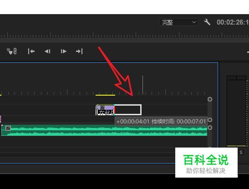Go to Out point button
This screenshot has height=189, width=249.
point(79,51)
